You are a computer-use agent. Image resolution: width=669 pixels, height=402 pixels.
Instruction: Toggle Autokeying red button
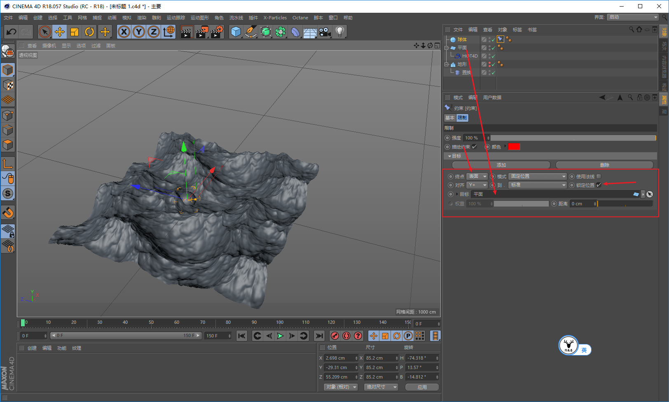click(346, 336)
